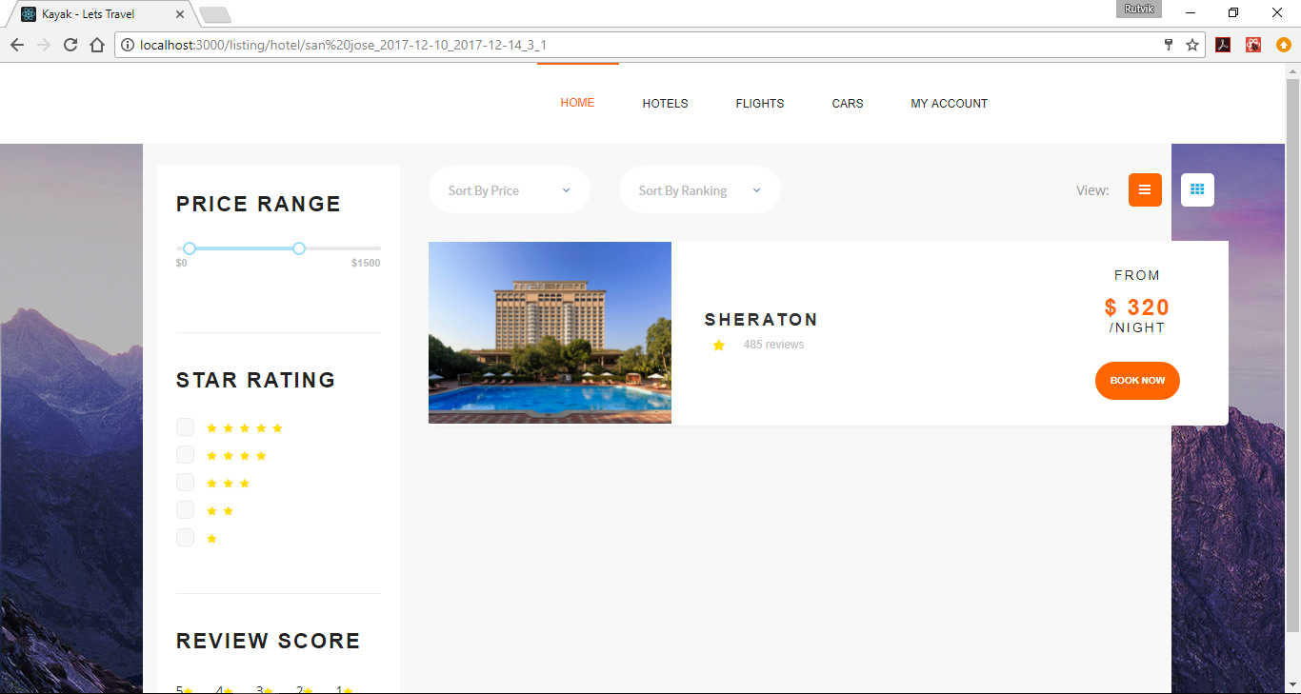Open HOME nav item
Screen dimensions: 1301x694
point(577,103)
